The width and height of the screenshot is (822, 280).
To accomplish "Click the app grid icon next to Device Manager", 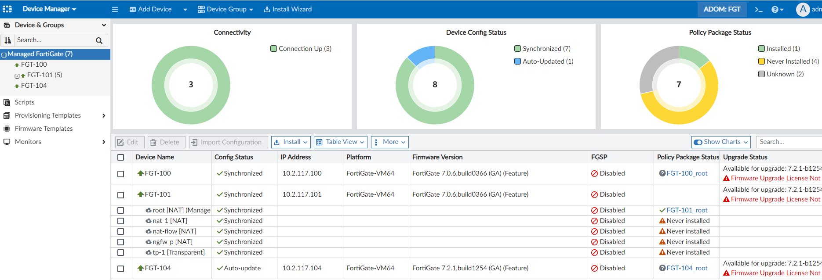I will 7,9.
